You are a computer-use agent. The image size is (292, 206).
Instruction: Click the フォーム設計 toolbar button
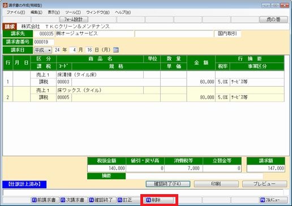point(74,19)
